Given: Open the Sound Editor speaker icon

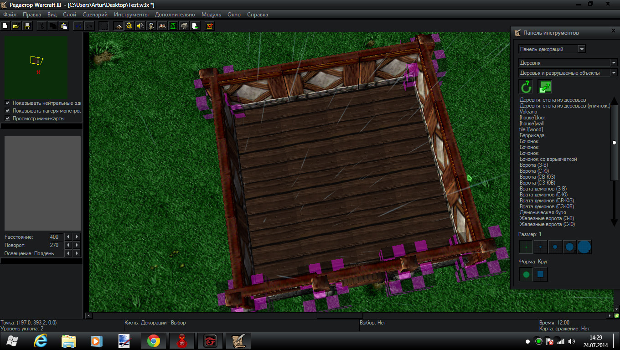Looking at the screenshot, I should pos(140,26).
